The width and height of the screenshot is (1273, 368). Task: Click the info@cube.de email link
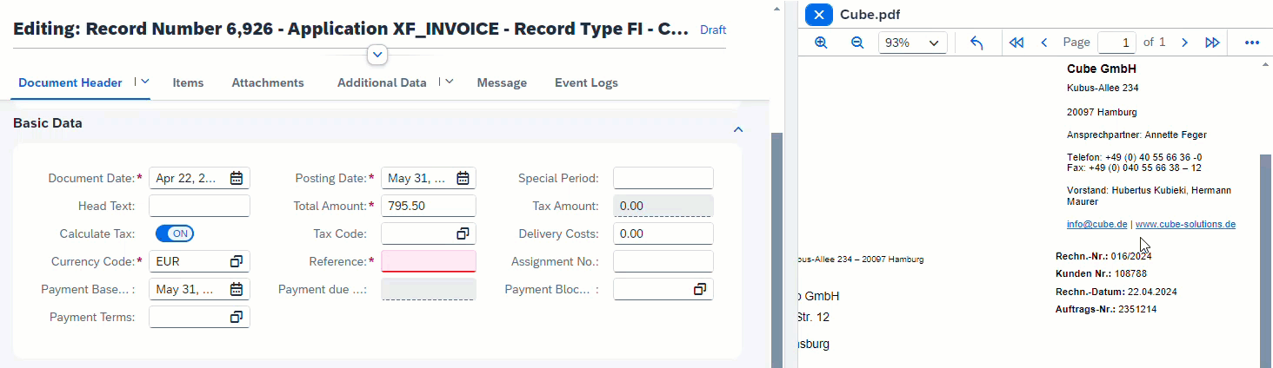pos(1096,224)
